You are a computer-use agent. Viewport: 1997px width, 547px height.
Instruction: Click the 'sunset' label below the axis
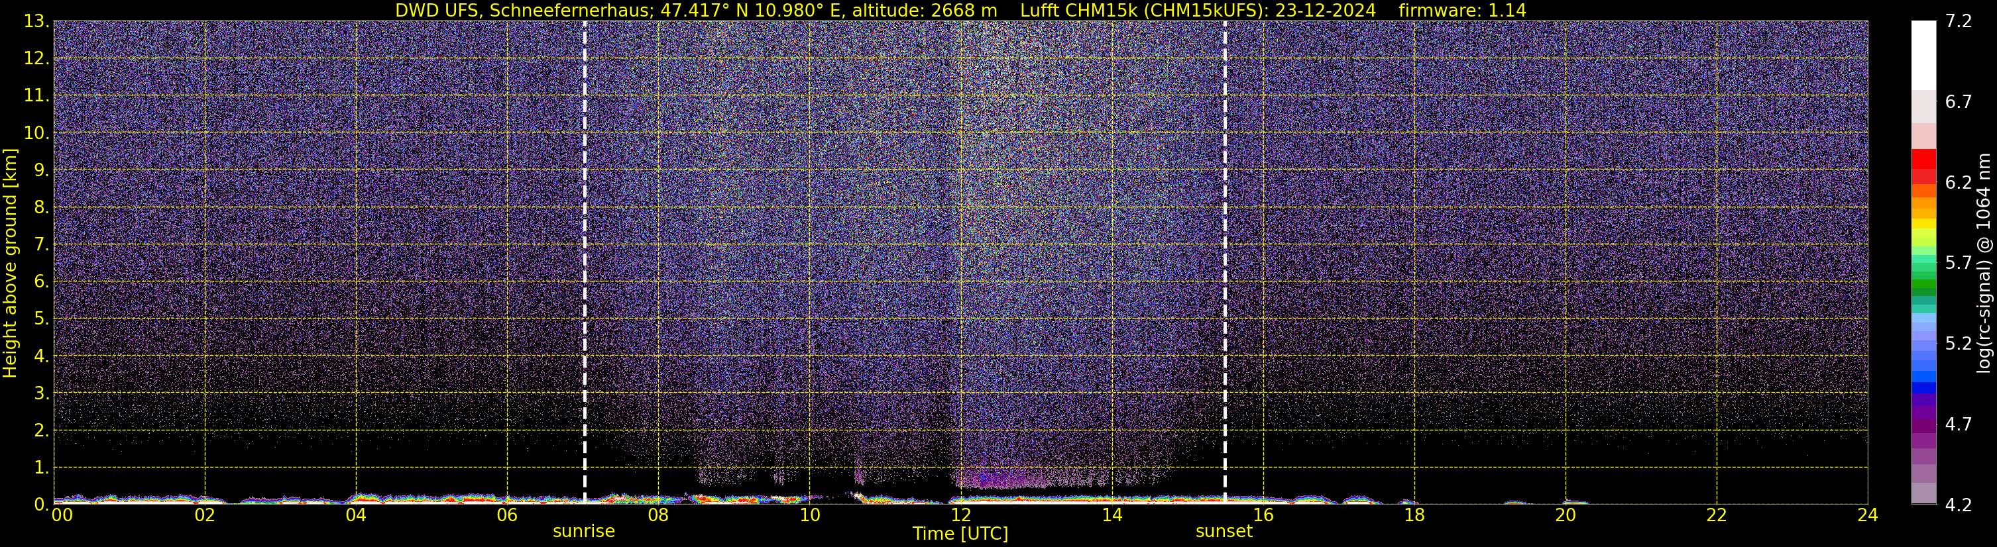(x=1224, y=532)
